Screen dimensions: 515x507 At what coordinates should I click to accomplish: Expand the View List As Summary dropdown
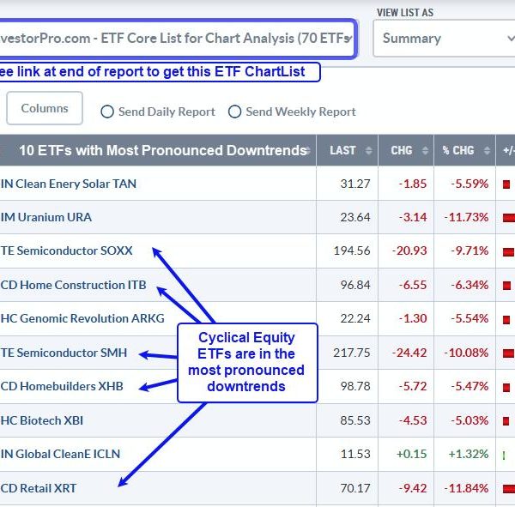click(444, 39)
